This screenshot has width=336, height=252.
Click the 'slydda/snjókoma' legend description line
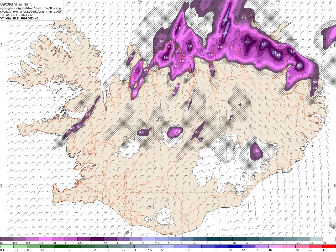(x=31, y=12)
